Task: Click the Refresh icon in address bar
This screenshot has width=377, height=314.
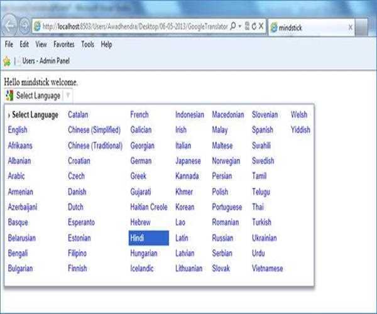Action: [254, 26]
